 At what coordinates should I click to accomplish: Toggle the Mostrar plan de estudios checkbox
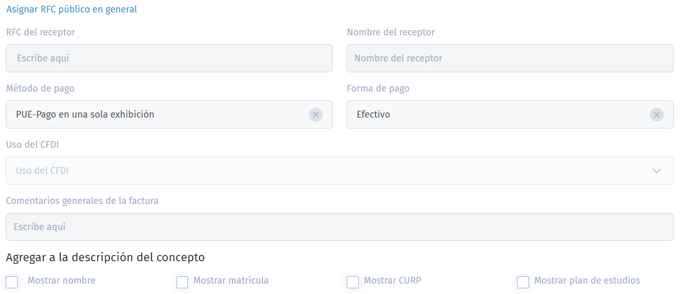[523, 282]
